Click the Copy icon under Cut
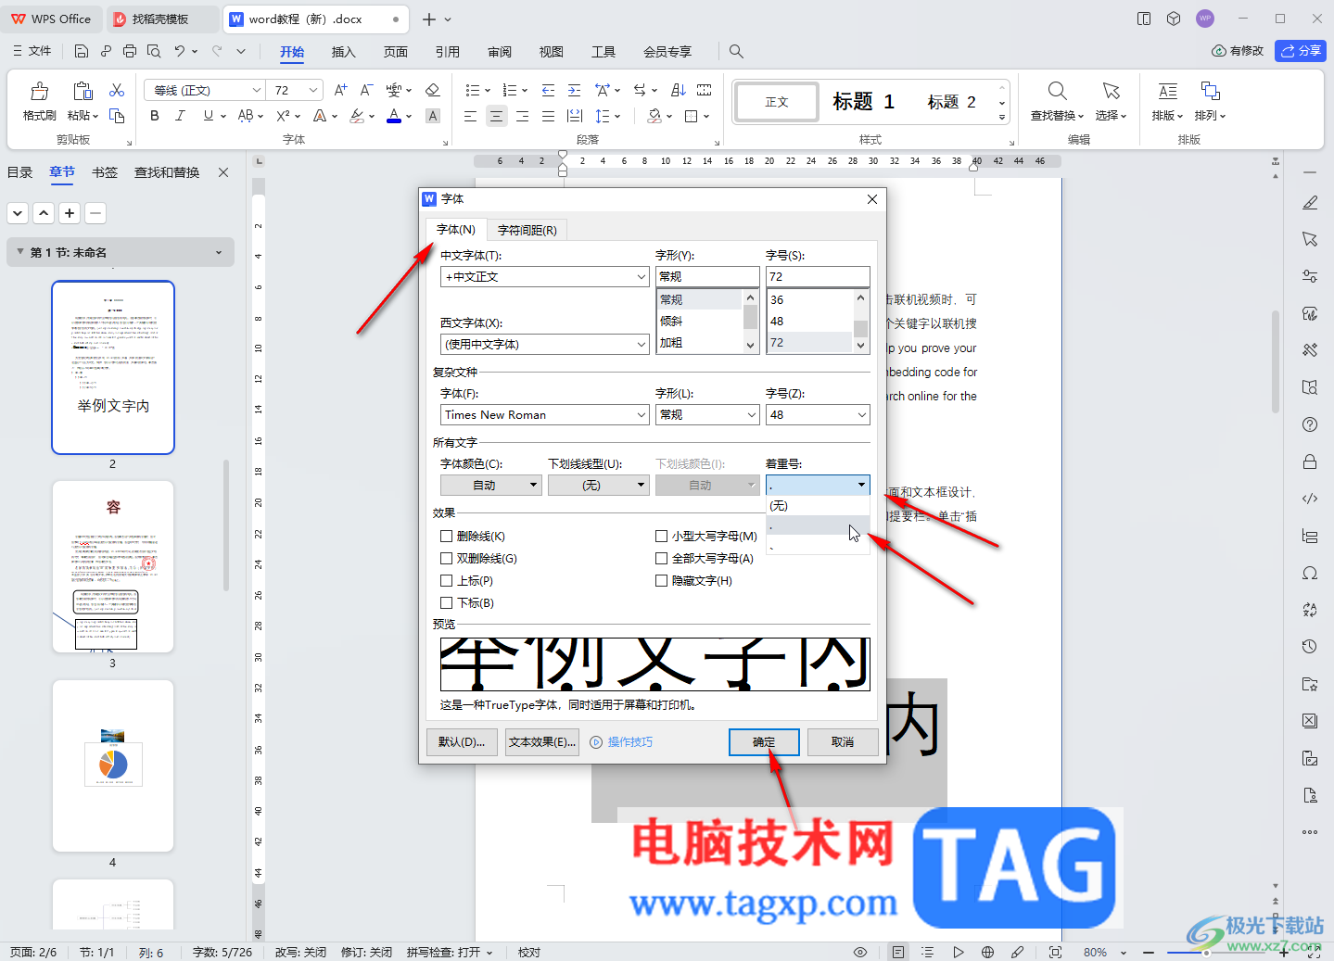 point(117,116)
